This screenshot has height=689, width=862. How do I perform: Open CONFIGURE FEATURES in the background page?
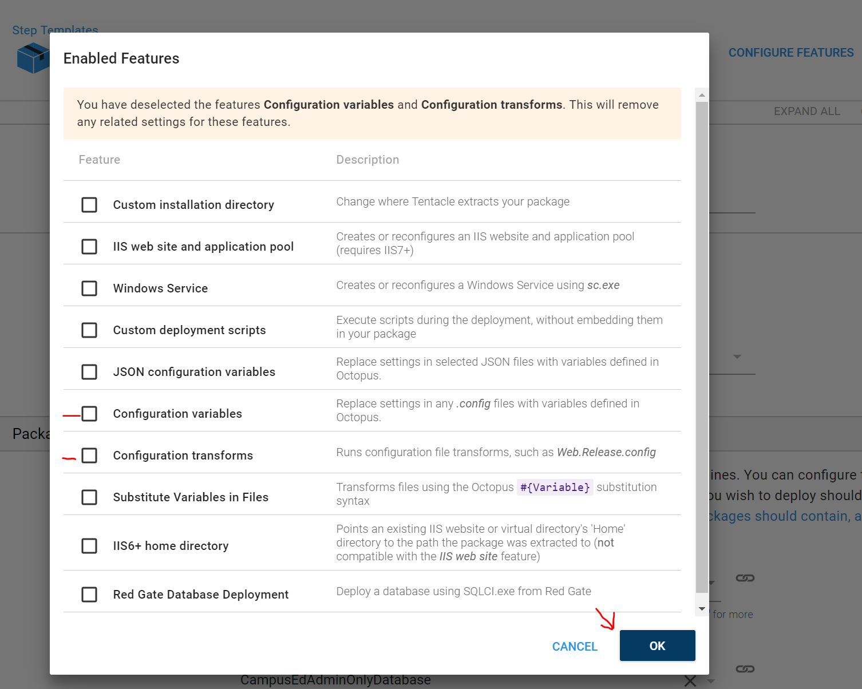point(791,53)
